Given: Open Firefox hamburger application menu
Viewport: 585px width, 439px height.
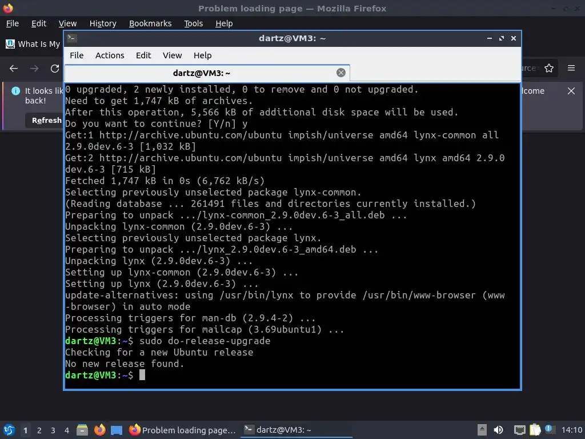Looking at the screenshot, I should click(x=571, y=68).
